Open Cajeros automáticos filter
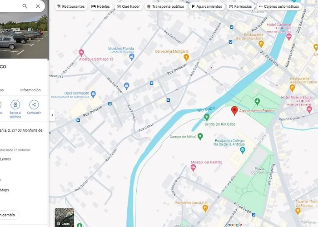The image size is (318, 227). click(279, 7)
